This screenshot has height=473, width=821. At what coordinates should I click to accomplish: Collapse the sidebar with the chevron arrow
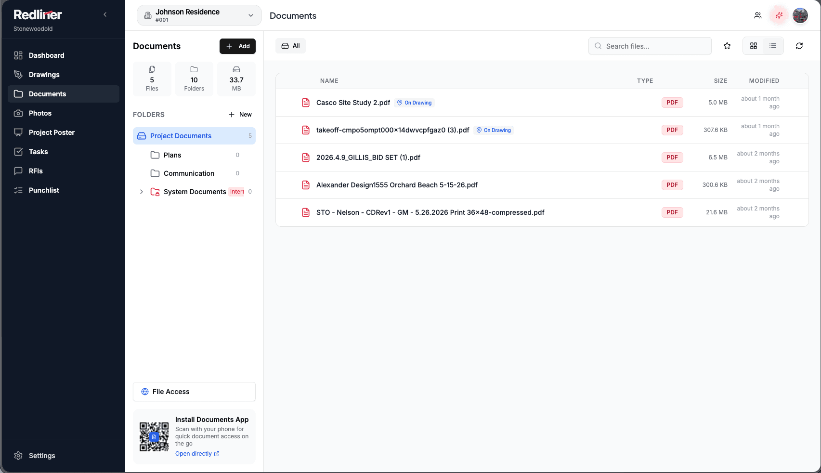105,14
